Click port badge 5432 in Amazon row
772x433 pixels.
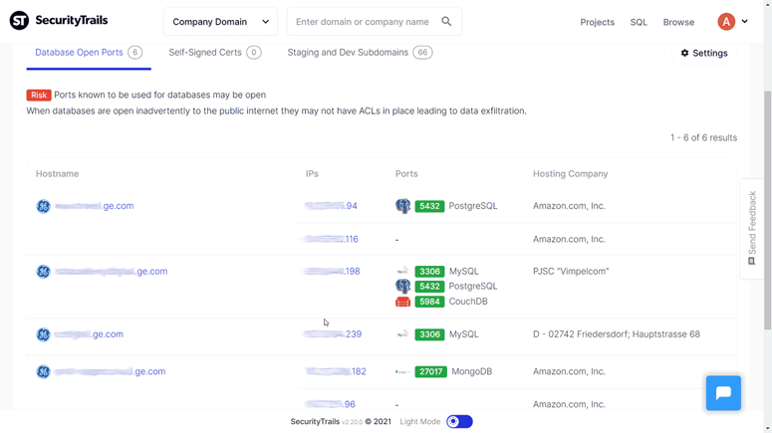[x=429, y=206]
